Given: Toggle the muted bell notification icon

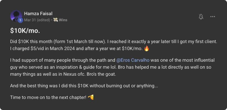Looking at the screenshot, I should 201,17.
